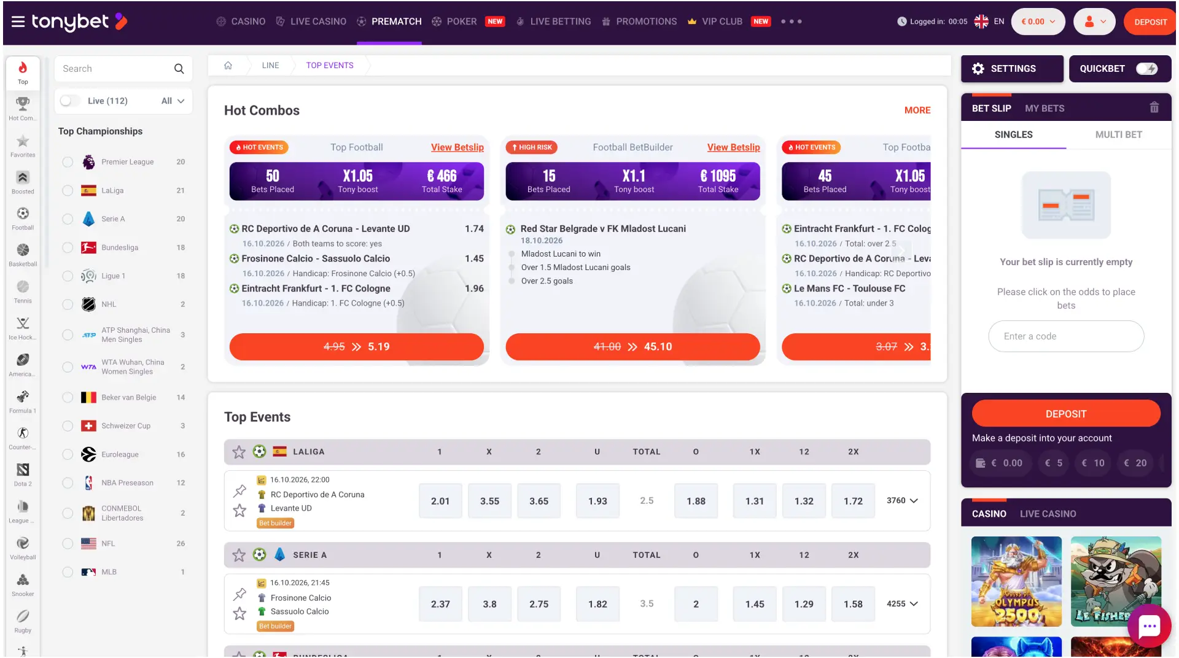Open Boosted odds sidebar icon

click(23, 182)
